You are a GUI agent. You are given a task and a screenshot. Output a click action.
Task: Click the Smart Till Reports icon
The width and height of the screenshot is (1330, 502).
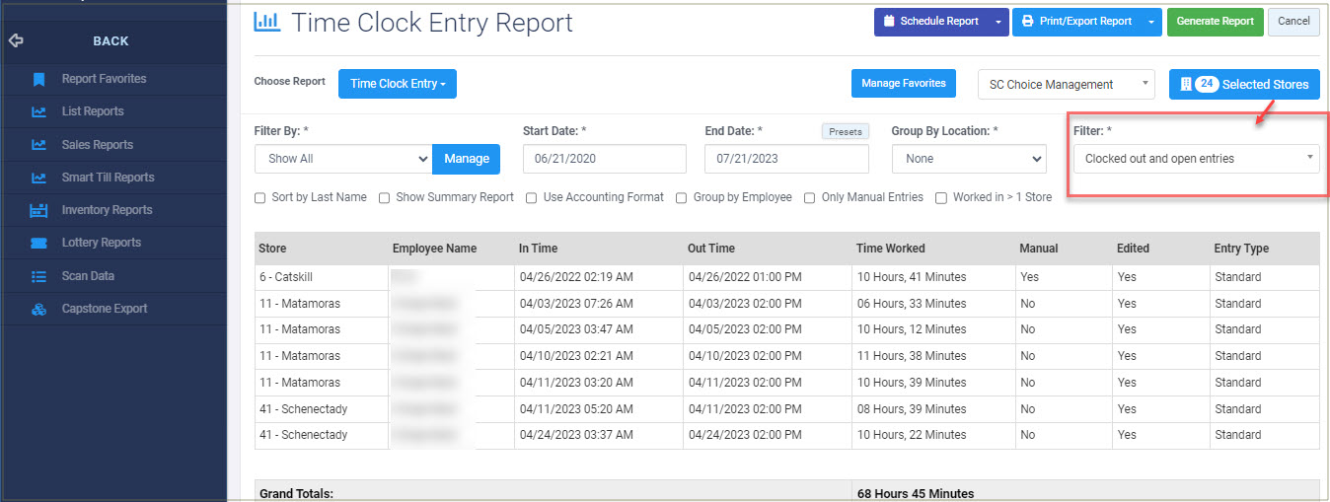(x=38, y=178)
